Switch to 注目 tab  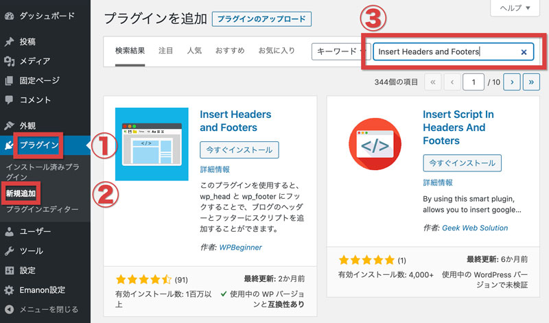pos(165,51)
